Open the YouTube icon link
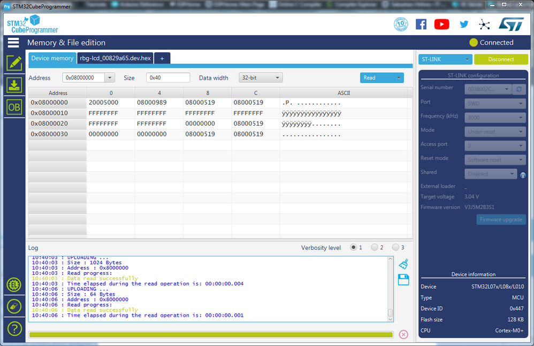Image resolution: width=534 pixels, height=346 pixels. 442,24
